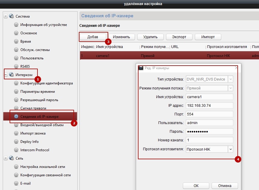259x190 pixels.
Task: Open Протокол изготовителя dropdown
Action: [230, 149]
